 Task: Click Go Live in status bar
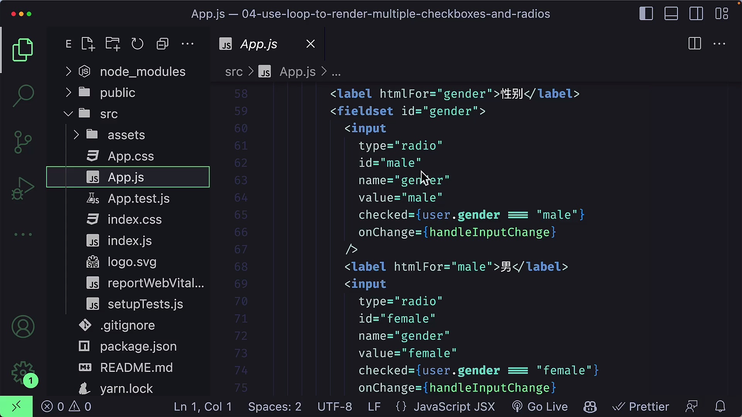[x=540, y=407]
